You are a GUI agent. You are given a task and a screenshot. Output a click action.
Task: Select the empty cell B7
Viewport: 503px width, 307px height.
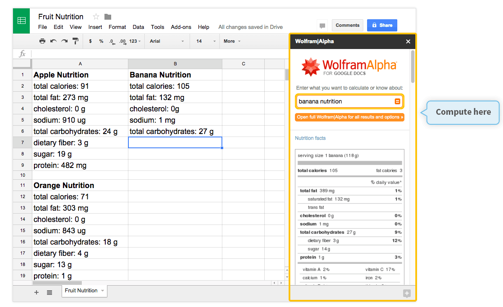(175, 142)
